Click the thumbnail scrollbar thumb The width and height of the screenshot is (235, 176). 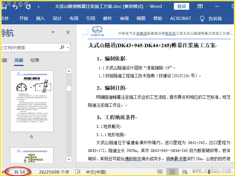point(69,88)
